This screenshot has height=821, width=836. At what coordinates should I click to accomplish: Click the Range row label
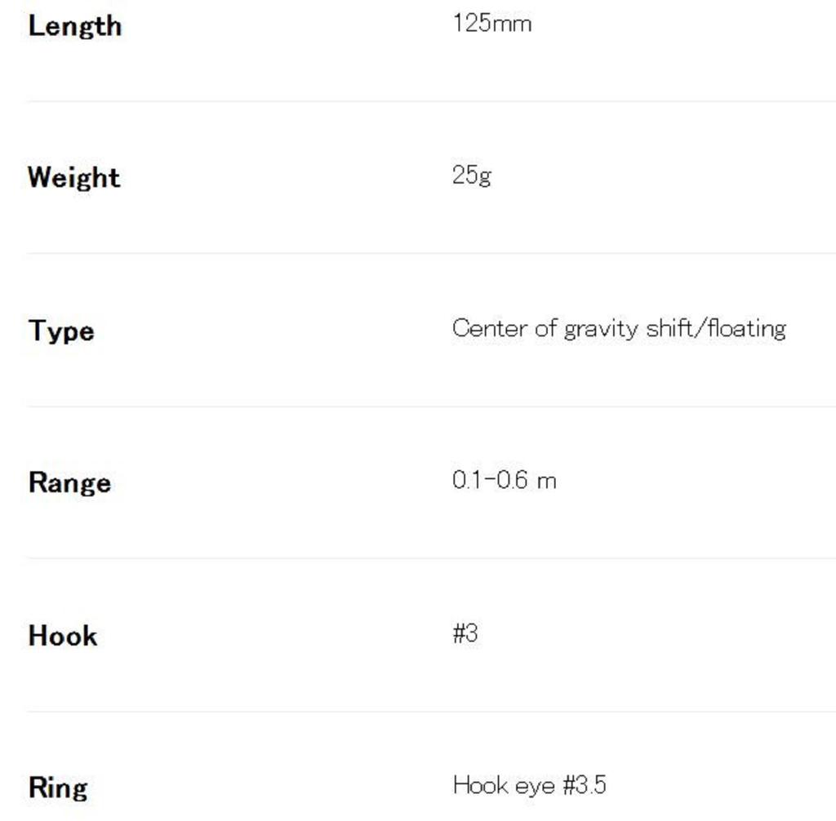coord(69,482)
